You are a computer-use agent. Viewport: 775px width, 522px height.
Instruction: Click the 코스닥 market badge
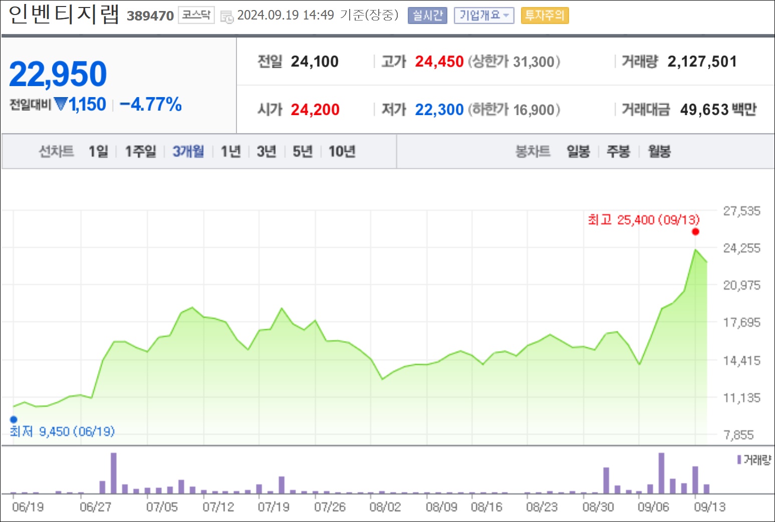[196, 15]
